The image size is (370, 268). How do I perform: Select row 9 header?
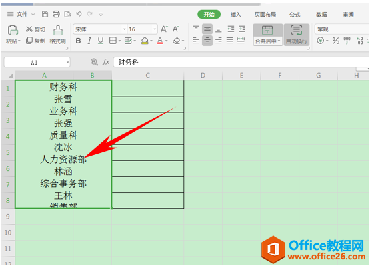(x=8, y=217)
